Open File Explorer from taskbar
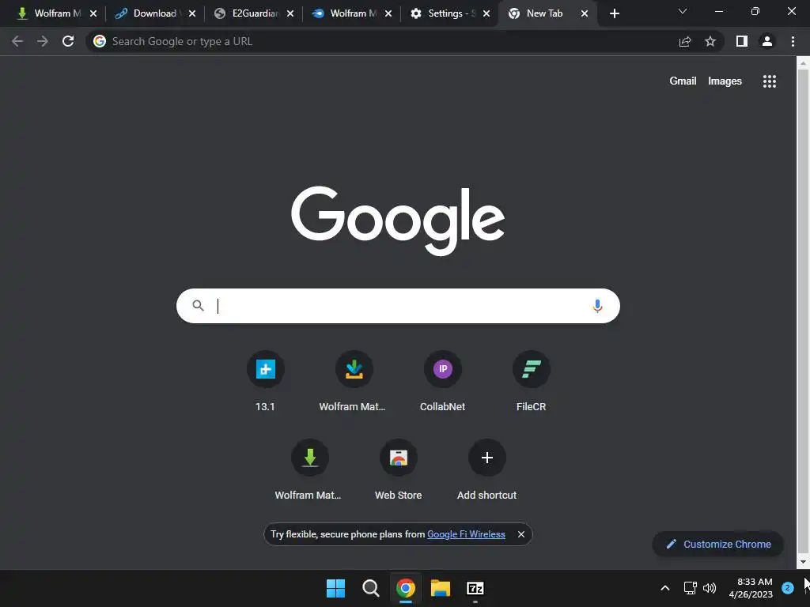 point(441,588)
